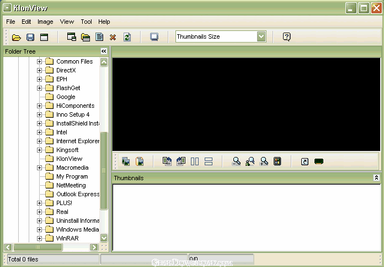
Task: Select the PLUS! folder
Action: (x=64, y=203)
